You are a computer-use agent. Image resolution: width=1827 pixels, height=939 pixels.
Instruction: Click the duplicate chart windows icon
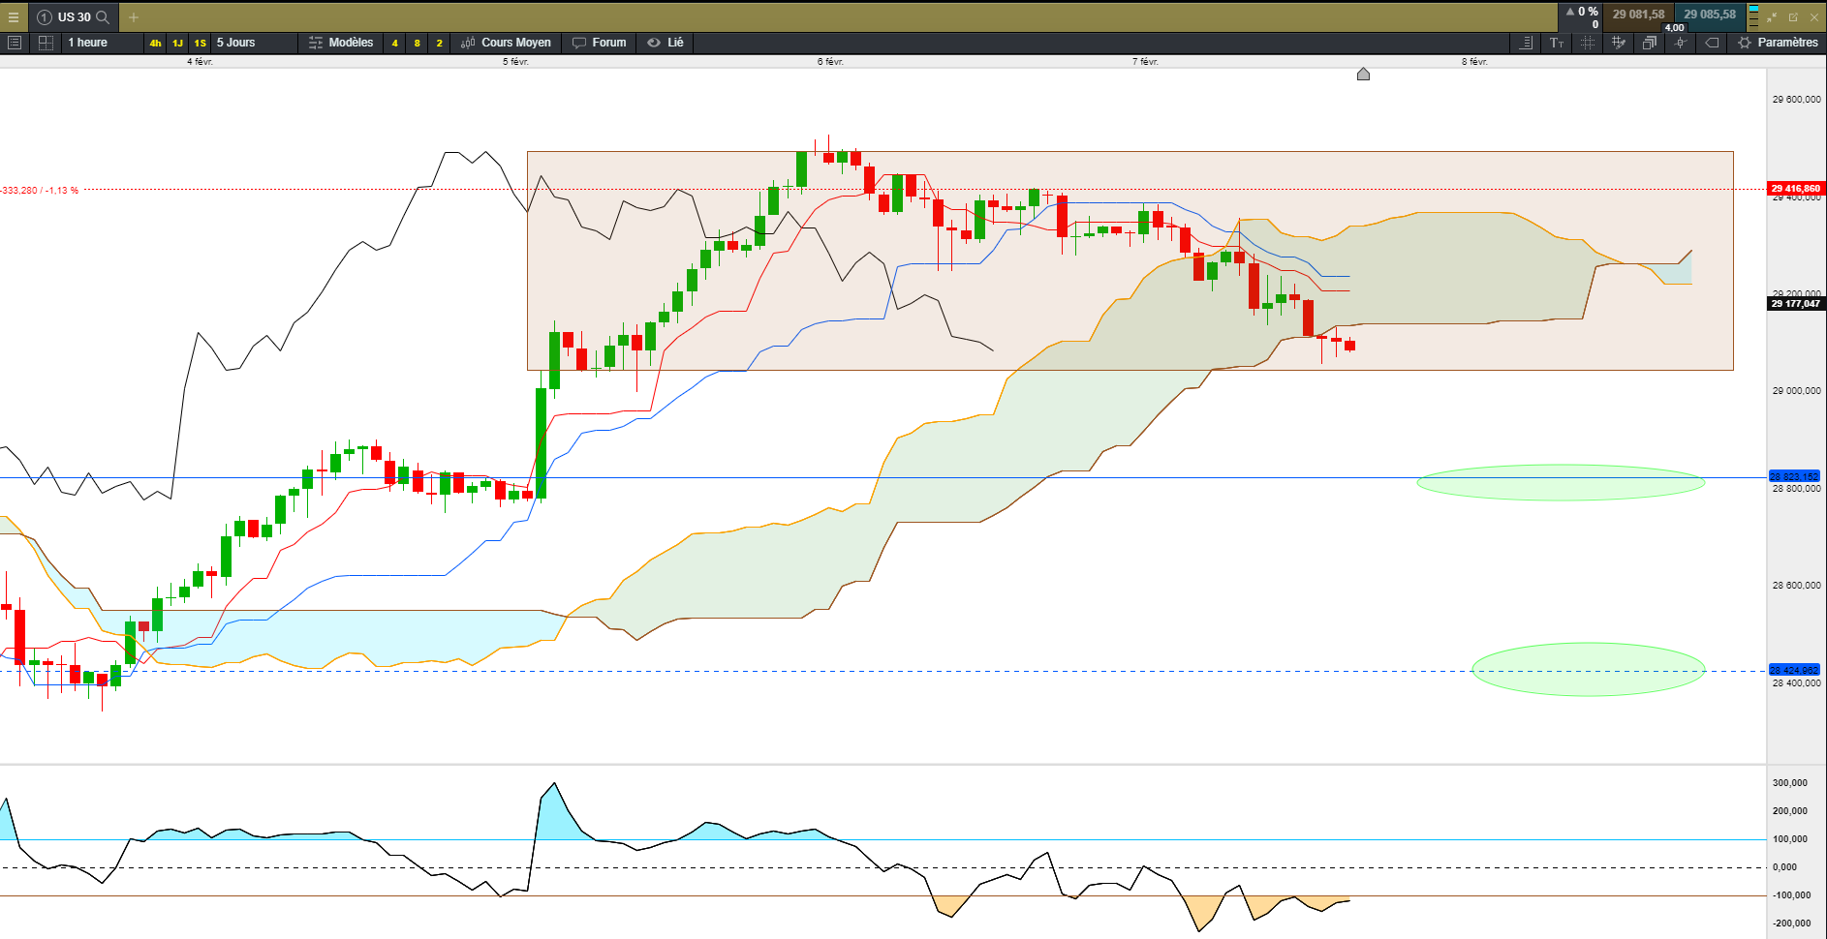(1649, 43)
